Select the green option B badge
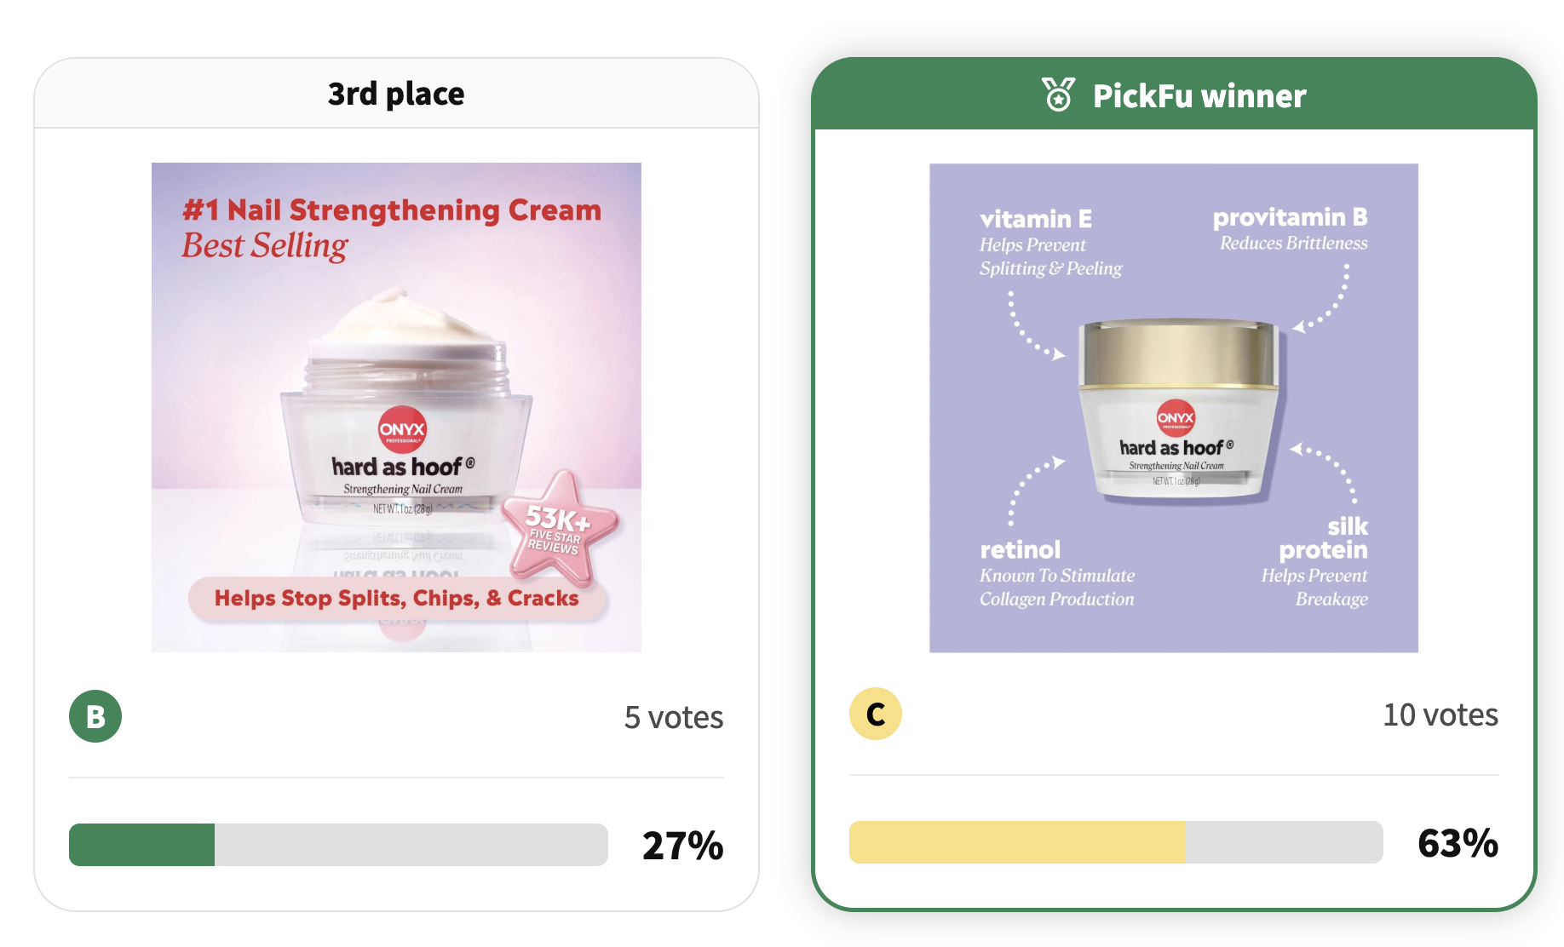This screenshot has height=947, width=1564. (x=95, y=717)
